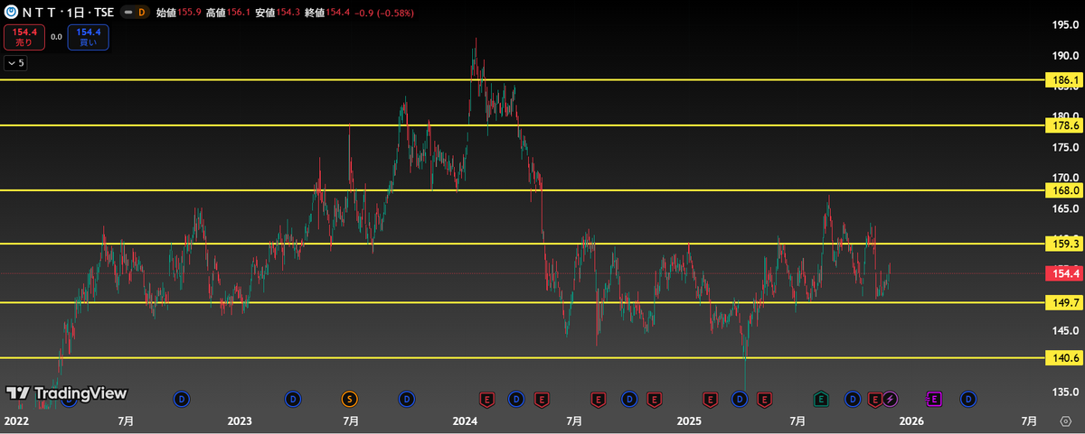Open the green earnings marker E
1085x434 pixels.
(x=821, y=398)
